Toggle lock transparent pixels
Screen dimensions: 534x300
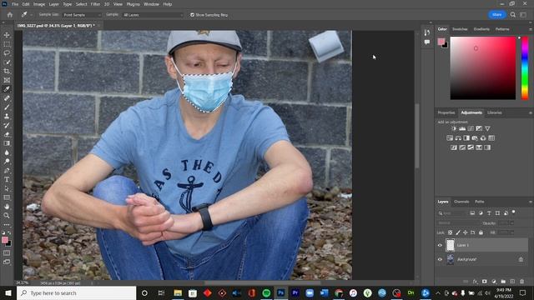[451, 232]
